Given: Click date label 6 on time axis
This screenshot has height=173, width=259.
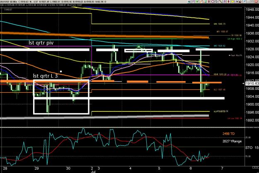Looking at the screenshot, I should click(191, 168).
